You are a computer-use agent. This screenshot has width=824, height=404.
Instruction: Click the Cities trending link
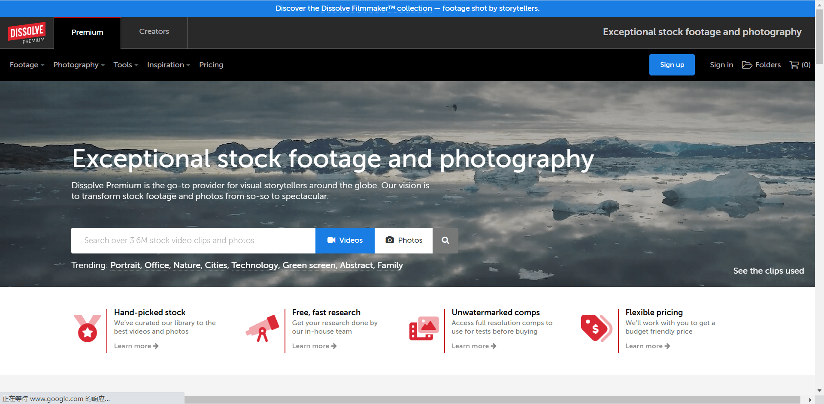(216, 265)
